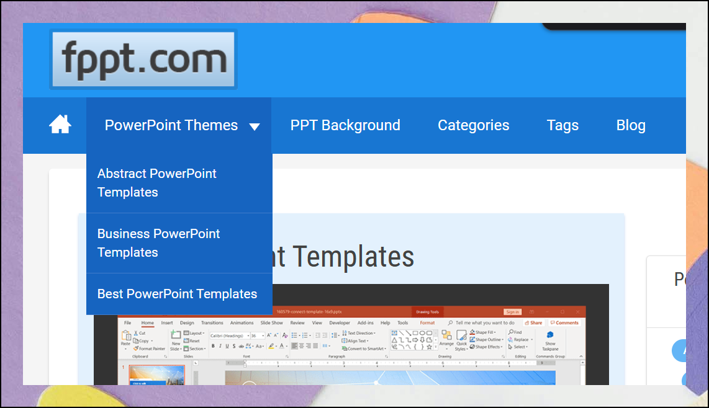Click the Comments button in PowerPoint
This screenshot has width=709, height=408.
tap(564, 322)
